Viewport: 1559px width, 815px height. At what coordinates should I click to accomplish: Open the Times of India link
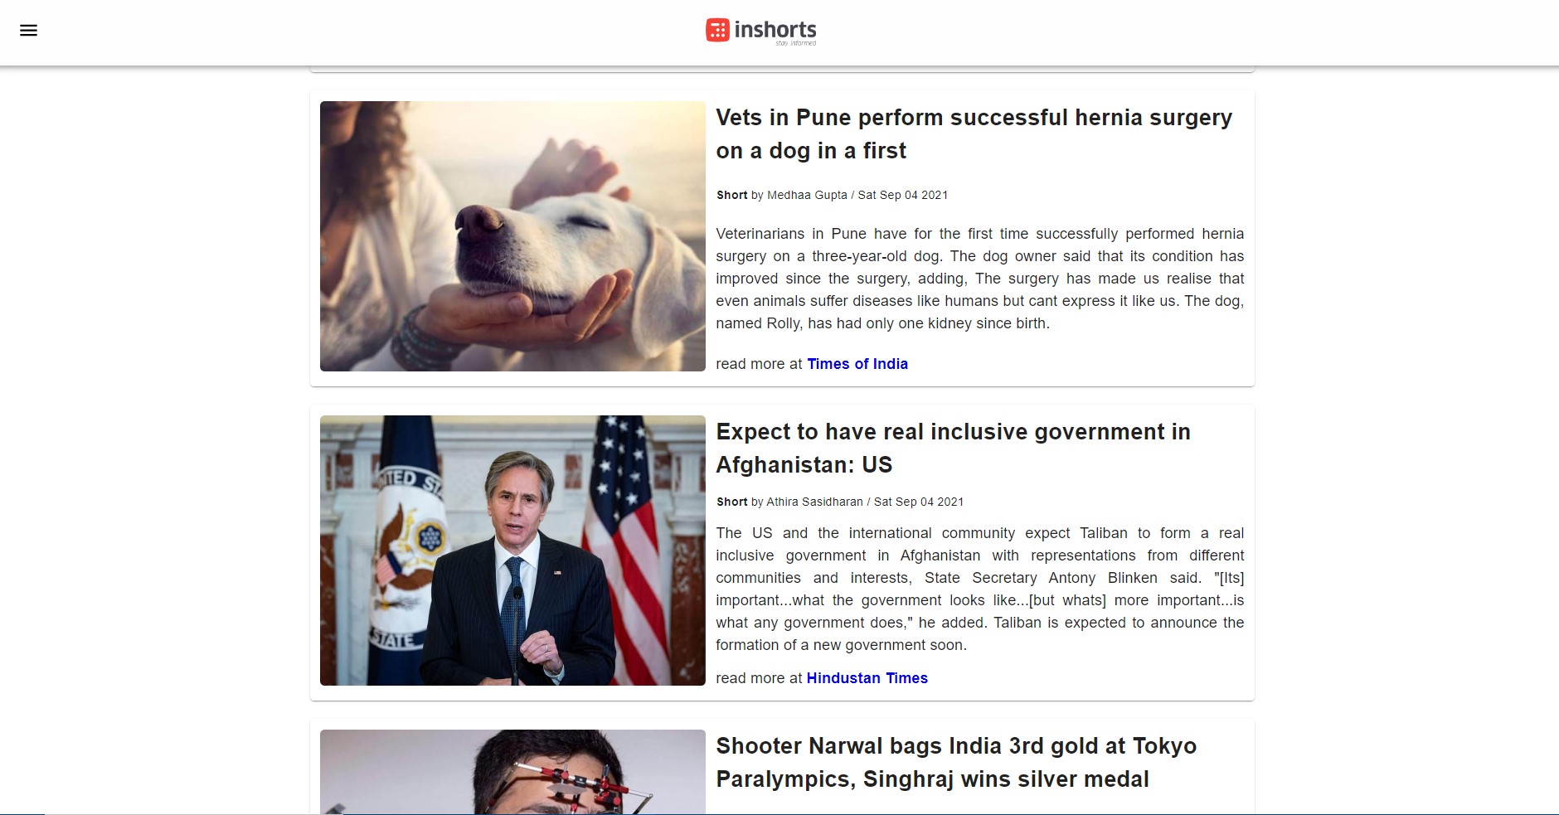[x=857, y=364]
